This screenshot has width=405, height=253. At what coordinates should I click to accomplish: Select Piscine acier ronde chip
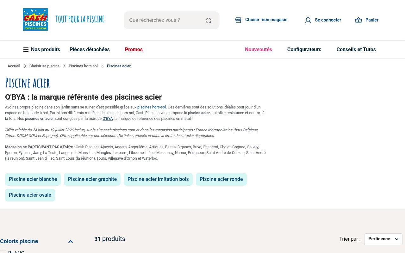tap(221, 179)
